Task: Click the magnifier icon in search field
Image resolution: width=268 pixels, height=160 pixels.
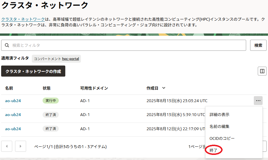Action: click(x=7, y=45)
